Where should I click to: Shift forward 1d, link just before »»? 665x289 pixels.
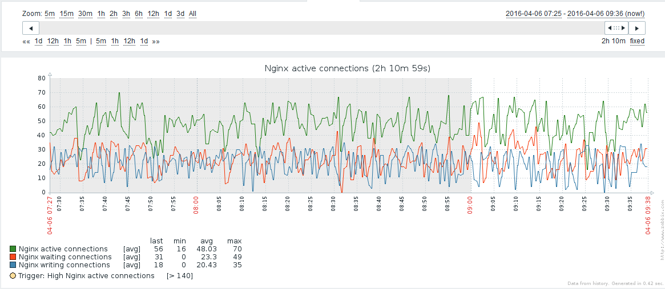[x=144, y=41]
